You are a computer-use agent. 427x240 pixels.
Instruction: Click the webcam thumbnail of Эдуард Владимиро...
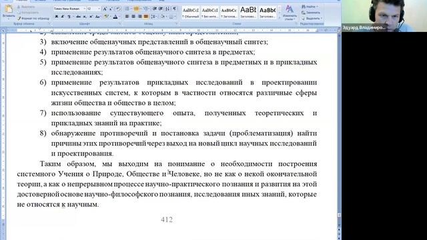coord(384,16)
